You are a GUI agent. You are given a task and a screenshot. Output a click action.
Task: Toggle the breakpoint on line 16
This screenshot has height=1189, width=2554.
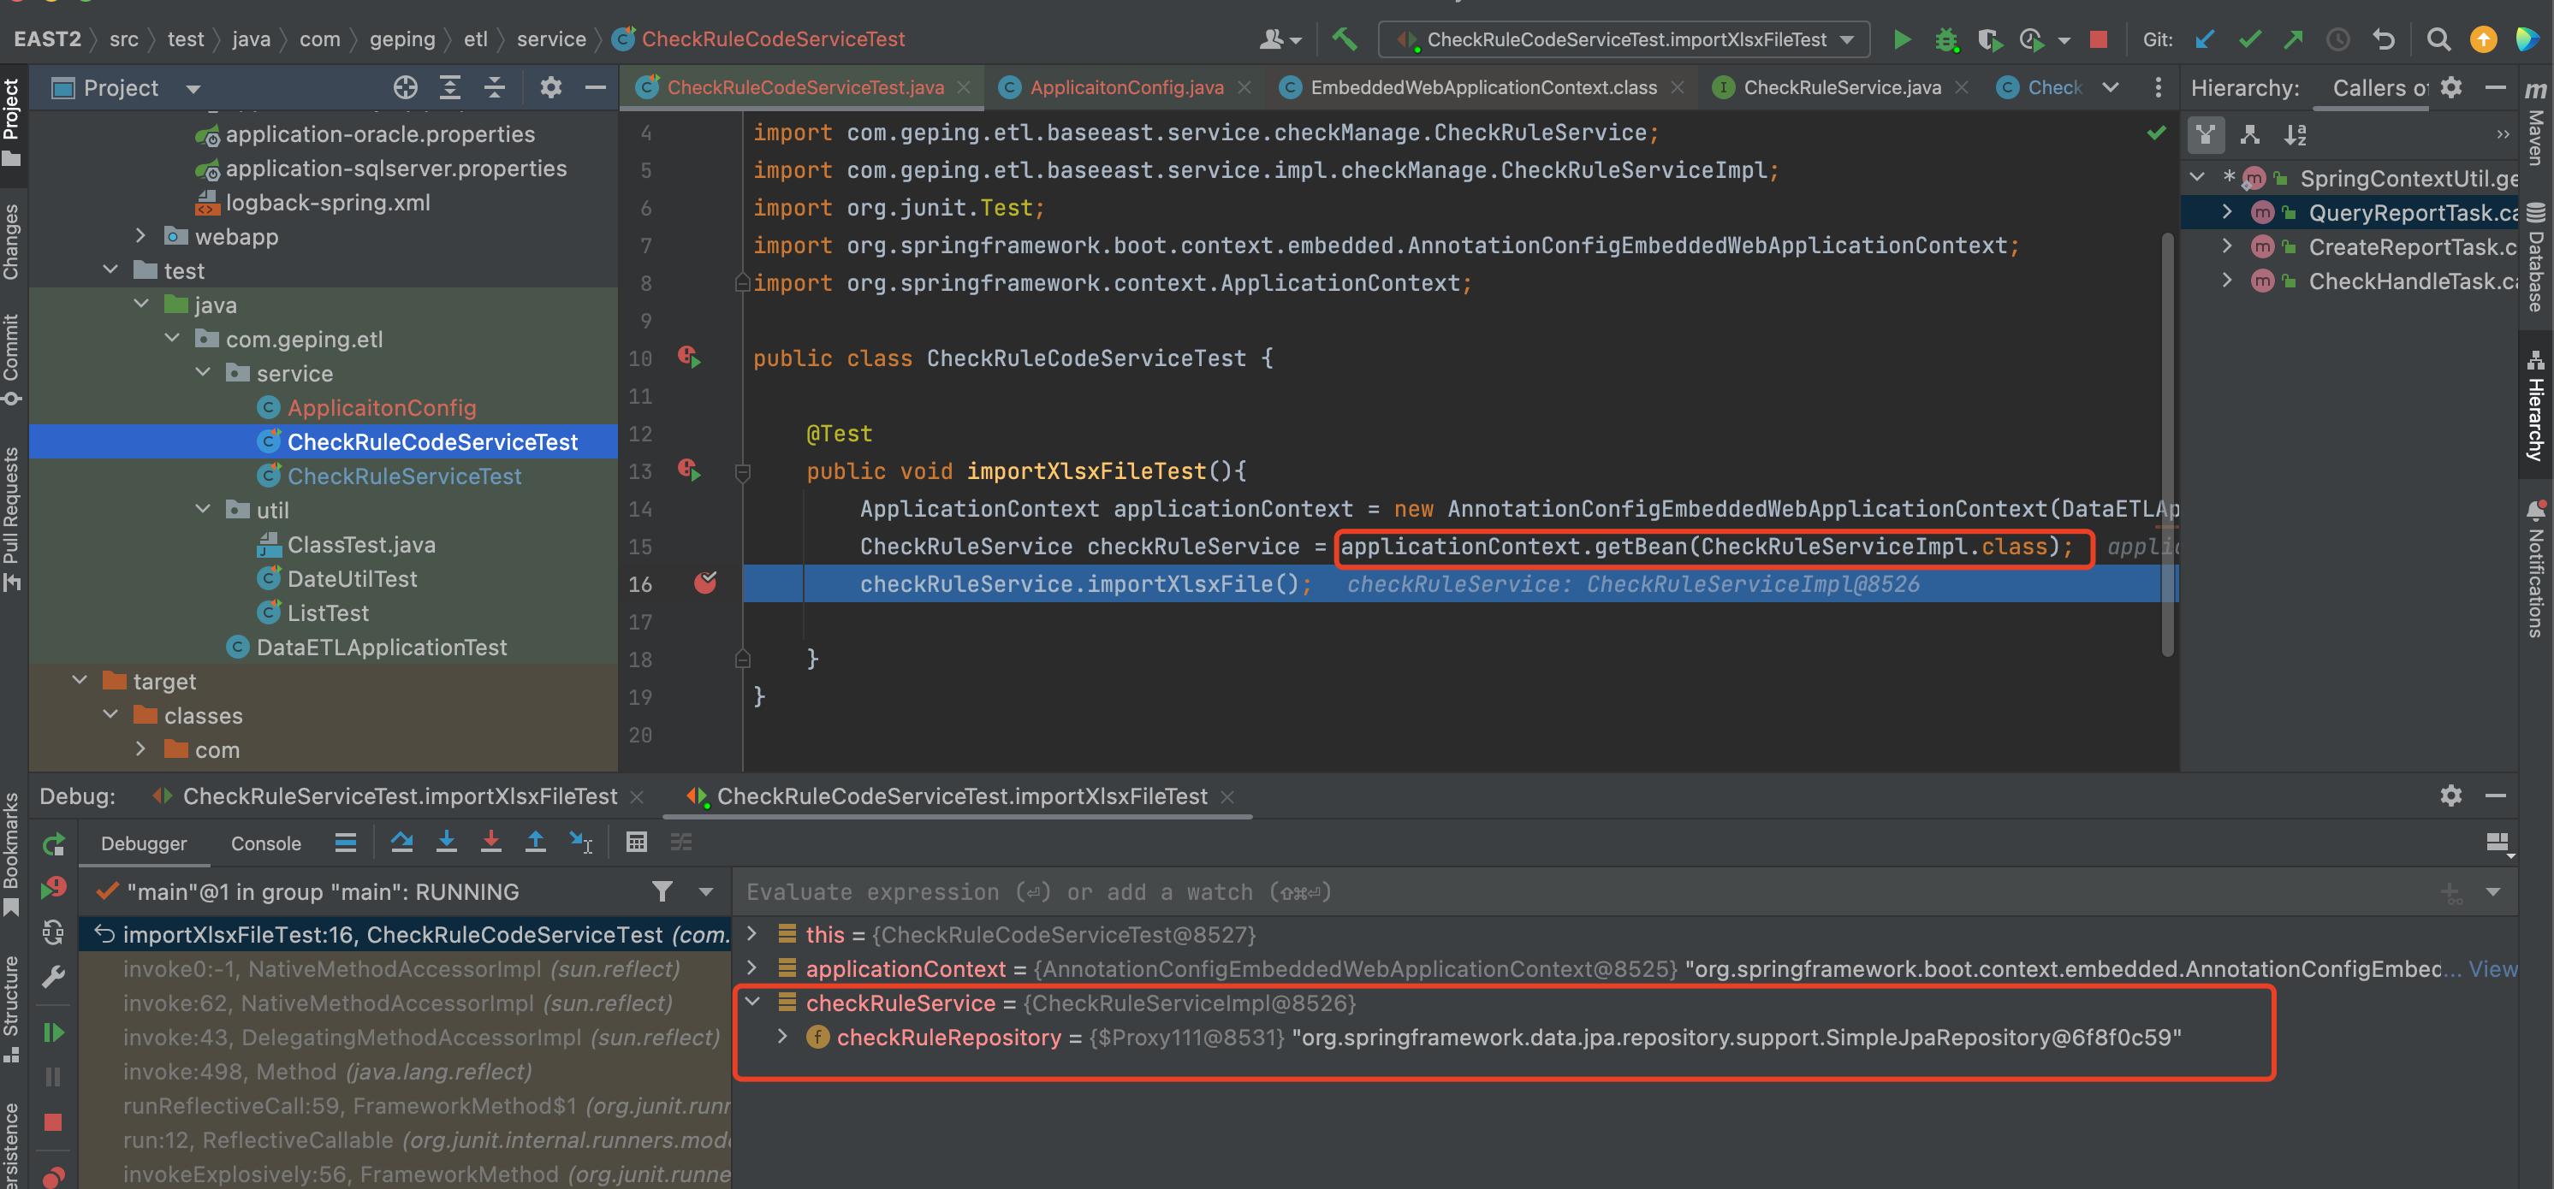click(705, 583)
